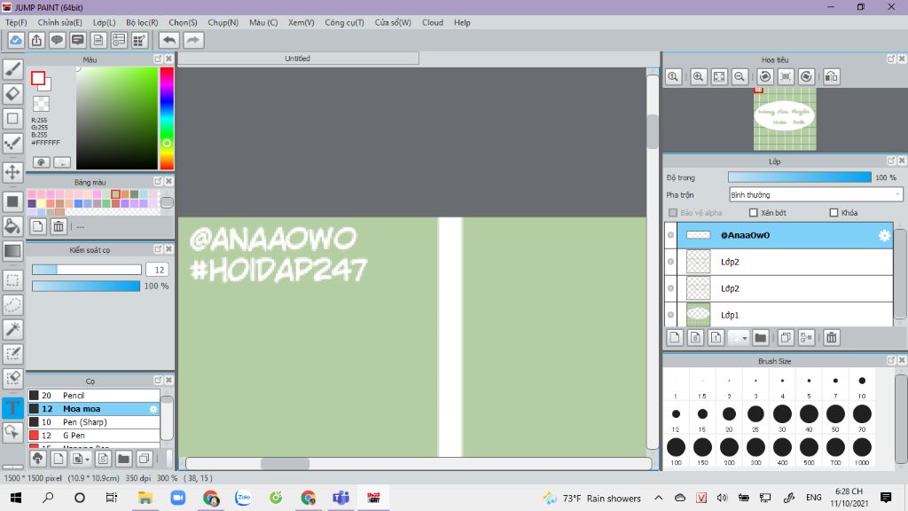Select the Text tool
This screenshot has width=908, height=511.
click(x=12, y=408)
